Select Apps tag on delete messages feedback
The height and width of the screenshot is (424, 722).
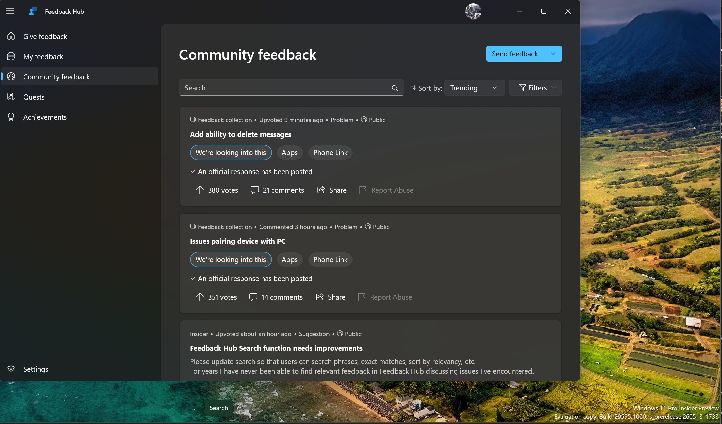coord(289,153)
